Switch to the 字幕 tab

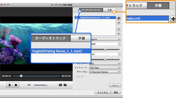click(x=110, y=10)
